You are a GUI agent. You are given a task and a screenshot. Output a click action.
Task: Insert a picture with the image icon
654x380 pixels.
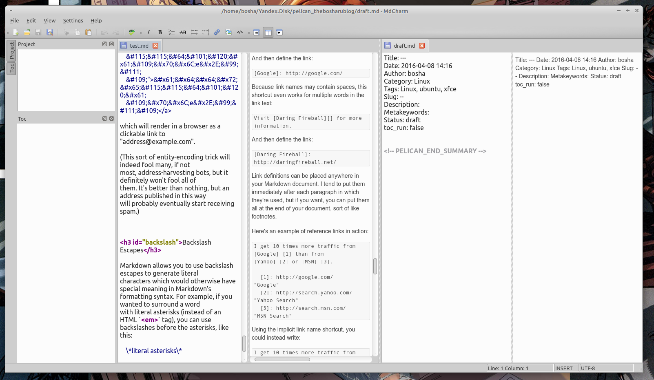[x=228, y=32]
